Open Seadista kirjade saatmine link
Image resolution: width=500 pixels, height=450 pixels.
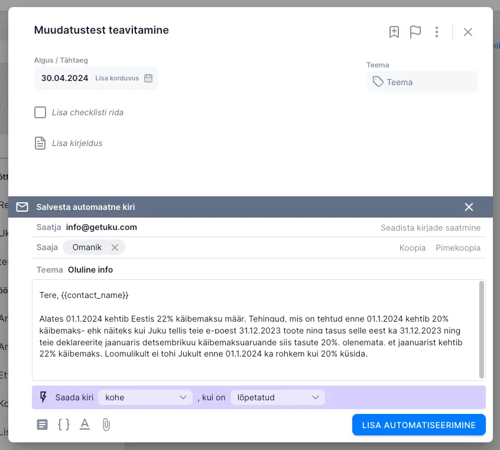430,228
